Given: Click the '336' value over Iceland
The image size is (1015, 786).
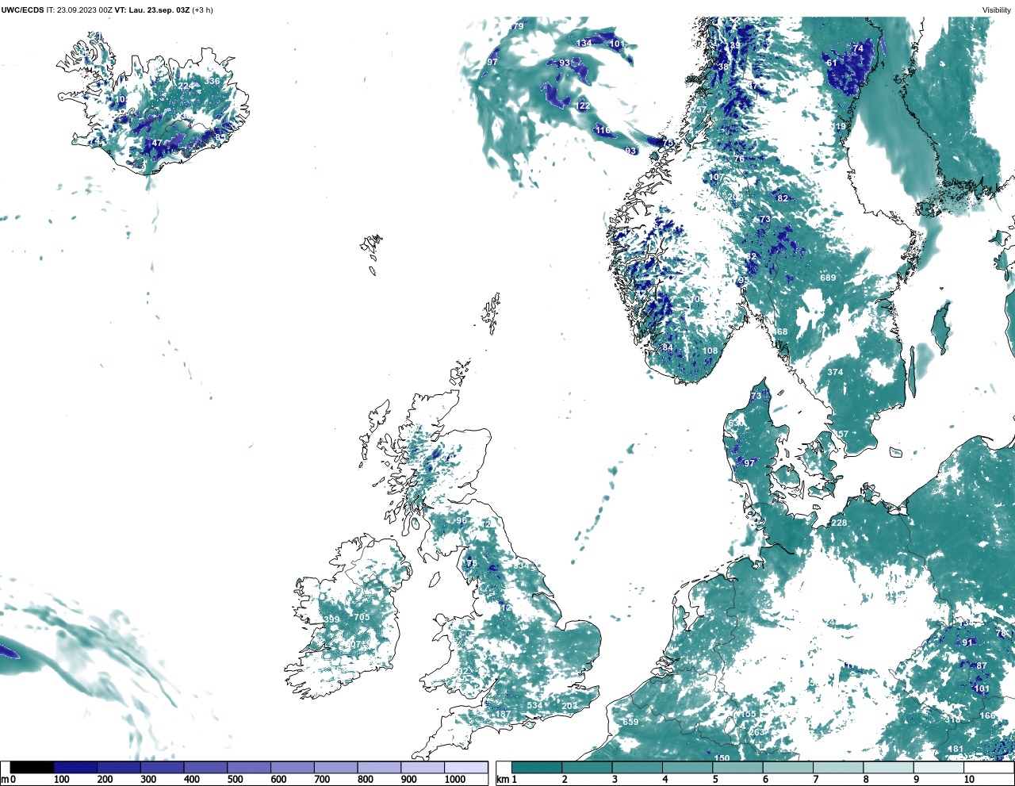Looking at the screenshot, I should [212, 81].
